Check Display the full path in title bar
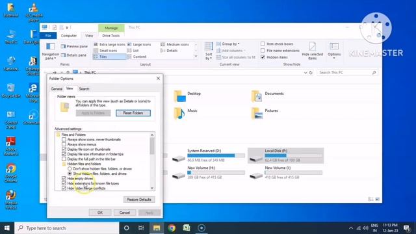Image resolution: width=416 pixels, height=234 pixels. pyautogui.click(x=64, y=159)
